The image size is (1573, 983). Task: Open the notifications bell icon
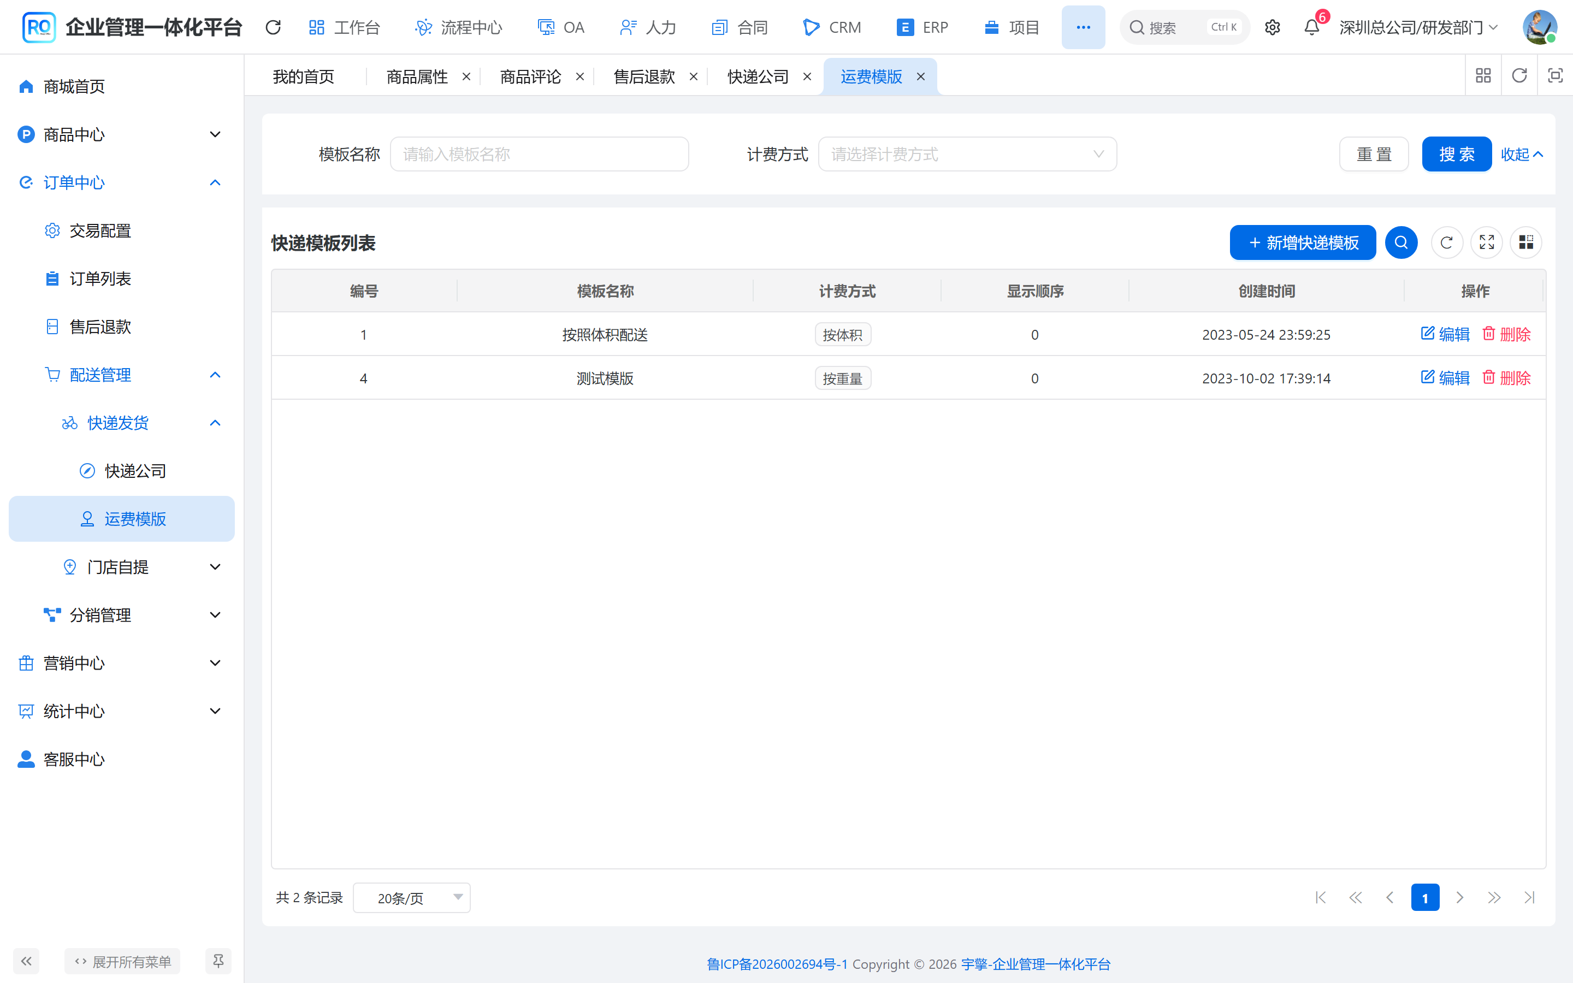point(1312,27)
